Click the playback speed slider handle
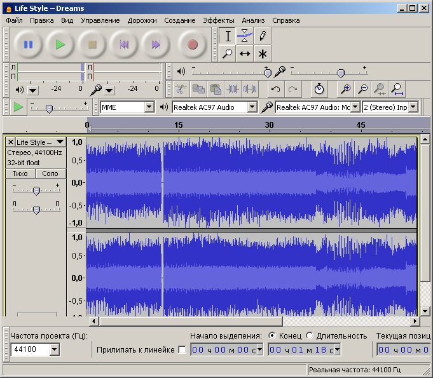This screenshot has width=433, height=378. [49, 109]
